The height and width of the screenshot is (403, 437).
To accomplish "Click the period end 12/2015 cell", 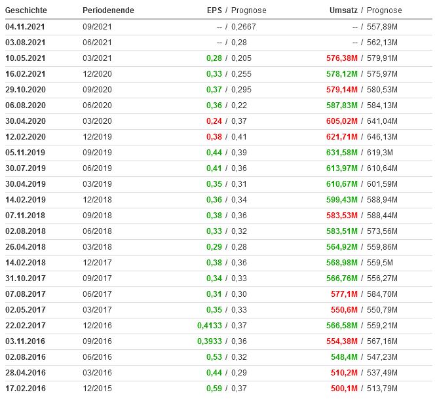I will [x=96, y=388].
